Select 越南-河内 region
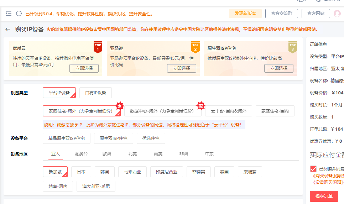The width and height of the screenshot is (344, 204). point(58,186)
